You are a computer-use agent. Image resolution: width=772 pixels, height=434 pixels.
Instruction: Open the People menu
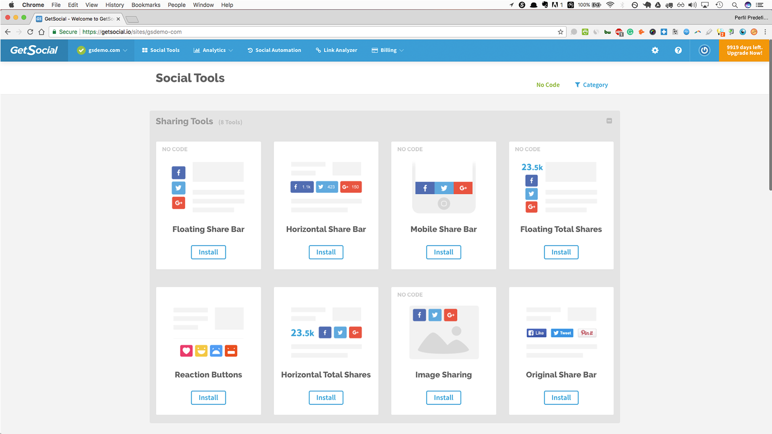tap(177, 5)
